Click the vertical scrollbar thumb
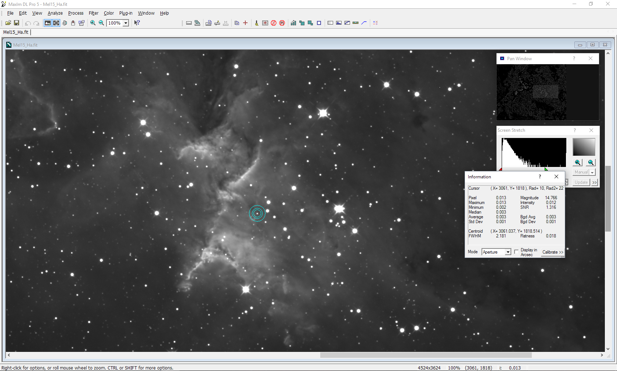The width and height of the screenshot is (617, 371). [608, 199]
